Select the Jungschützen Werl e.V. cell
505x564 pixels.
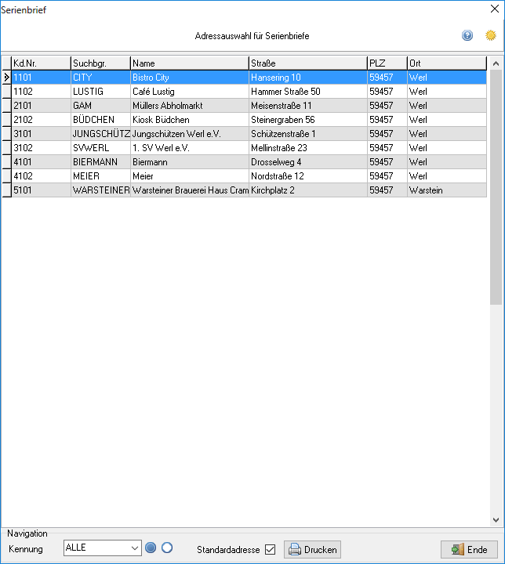coord(190,134)
